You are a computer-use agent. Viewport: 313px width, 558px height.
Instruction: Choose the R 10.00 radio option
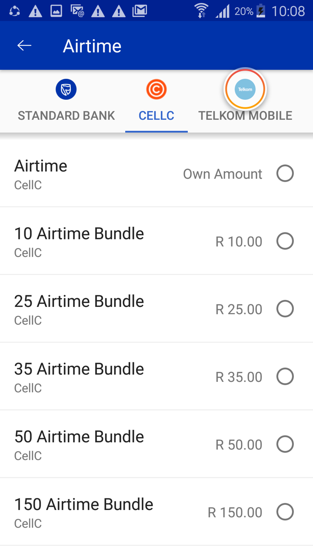point(285,241)
